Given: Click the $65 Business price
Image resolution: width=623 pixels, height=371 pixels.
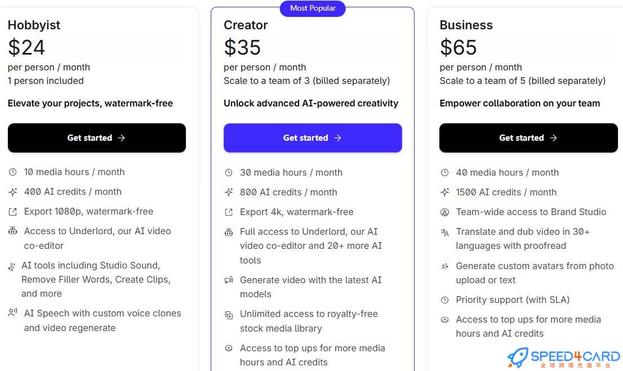Looking at the screenshot, I should point(459,48).
